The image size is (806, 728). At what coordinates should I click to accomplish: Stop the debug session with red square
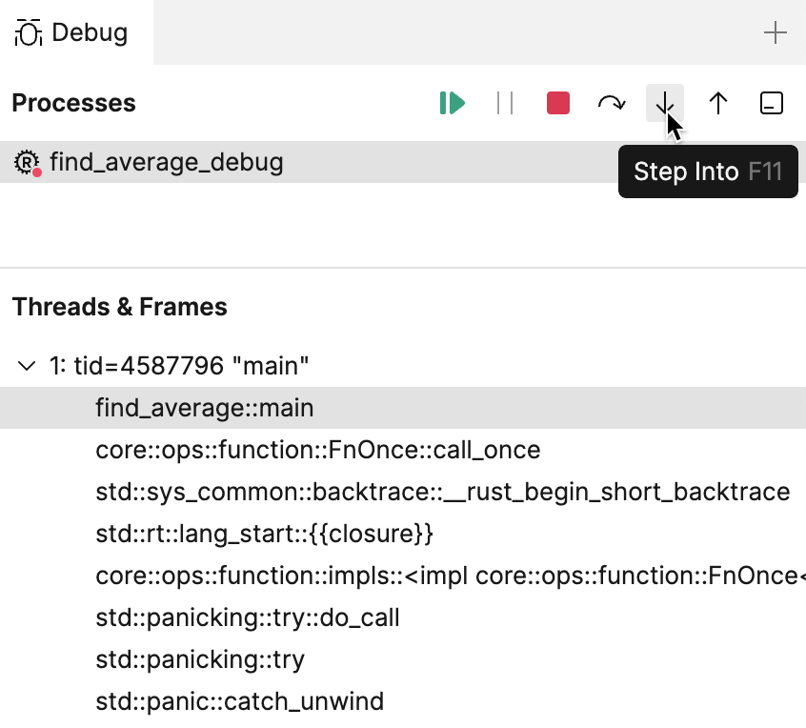(558, 103)
